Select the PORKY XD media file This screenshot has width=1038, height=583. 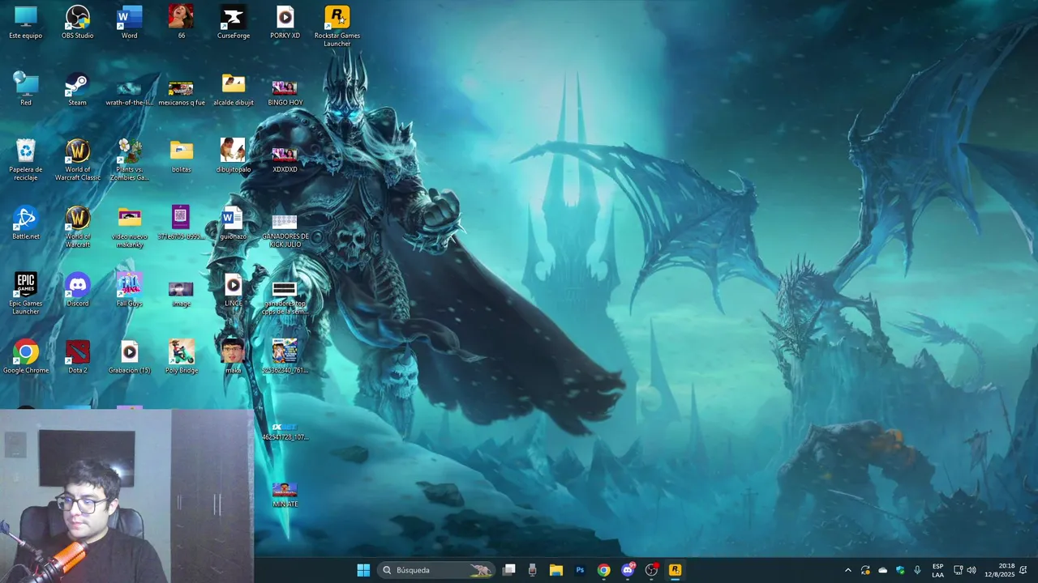click(x=285, y=22)
